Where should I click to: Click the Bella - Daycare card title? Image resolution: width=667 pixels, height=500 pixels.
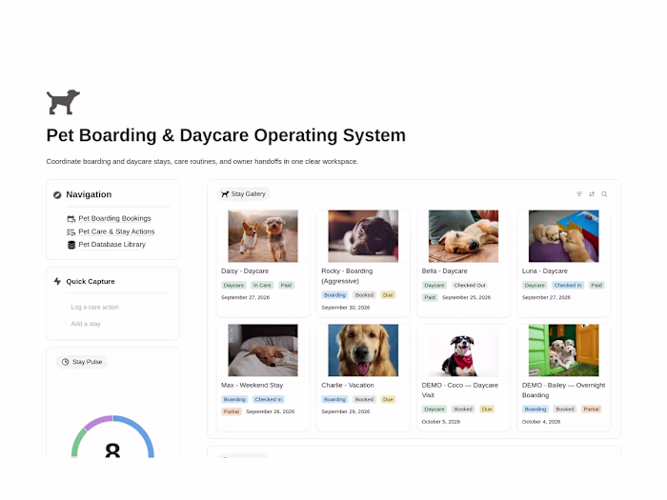point(445,270)
